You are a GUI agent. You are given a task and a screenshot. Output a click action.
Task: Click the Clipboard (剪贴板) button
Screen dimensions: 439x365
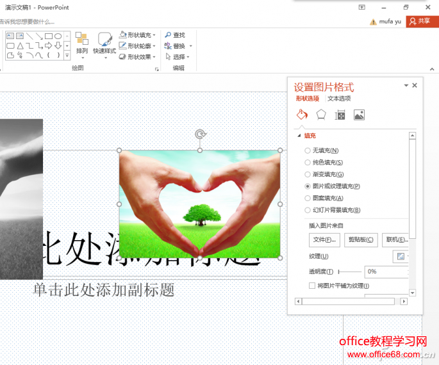coord(361,239)
